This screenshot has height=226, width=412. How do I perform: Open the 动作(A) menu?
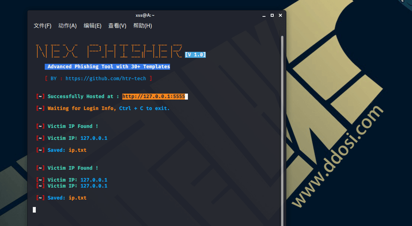pos(67,26)
